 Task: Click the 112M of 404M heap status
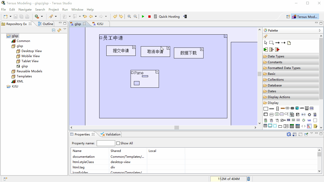point(229,179)
